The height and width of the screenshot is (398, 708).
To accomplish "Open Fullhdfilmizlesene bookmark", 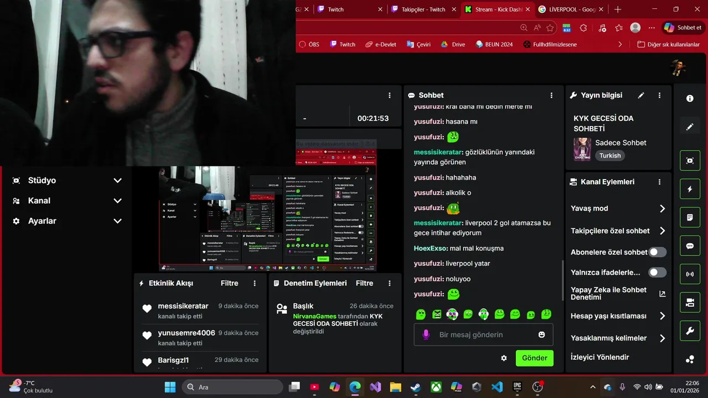I will pyautogui.click(x=550, y=44).
